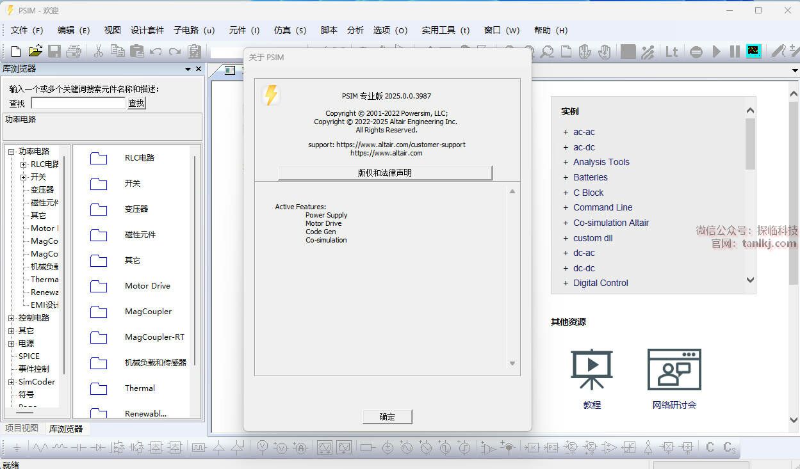Place a voltmeter probe from bottom toolbar
Viewport: 800px width, 469px height.
[262, 447]
